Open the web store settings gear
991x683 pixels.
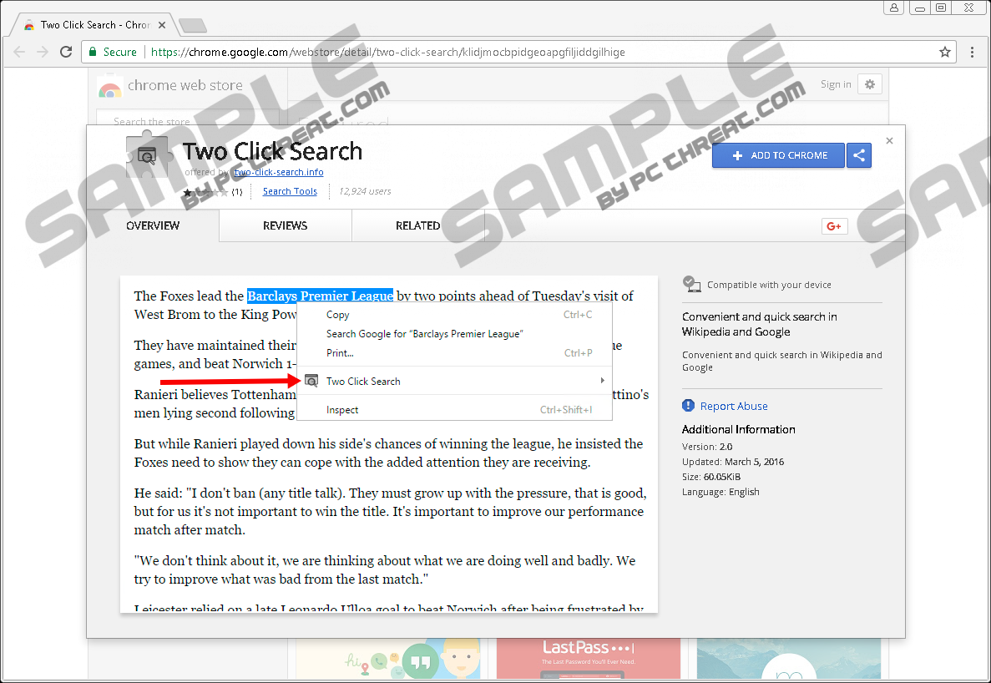click(870, 84)
